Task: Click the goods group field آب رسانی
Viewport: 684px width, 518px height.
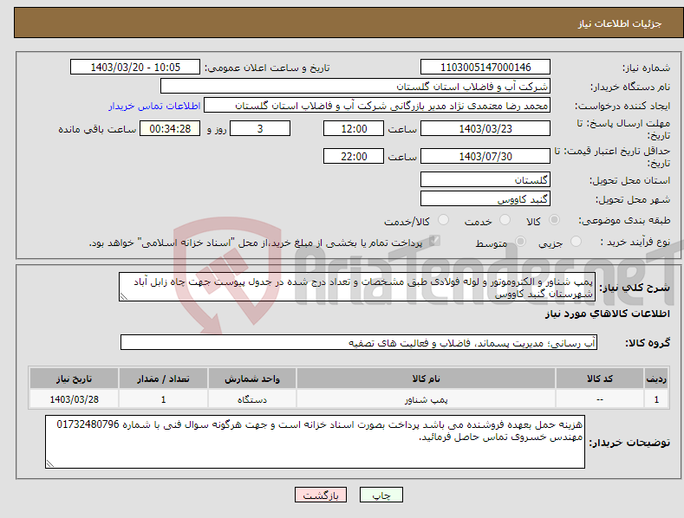Action: 359,343
